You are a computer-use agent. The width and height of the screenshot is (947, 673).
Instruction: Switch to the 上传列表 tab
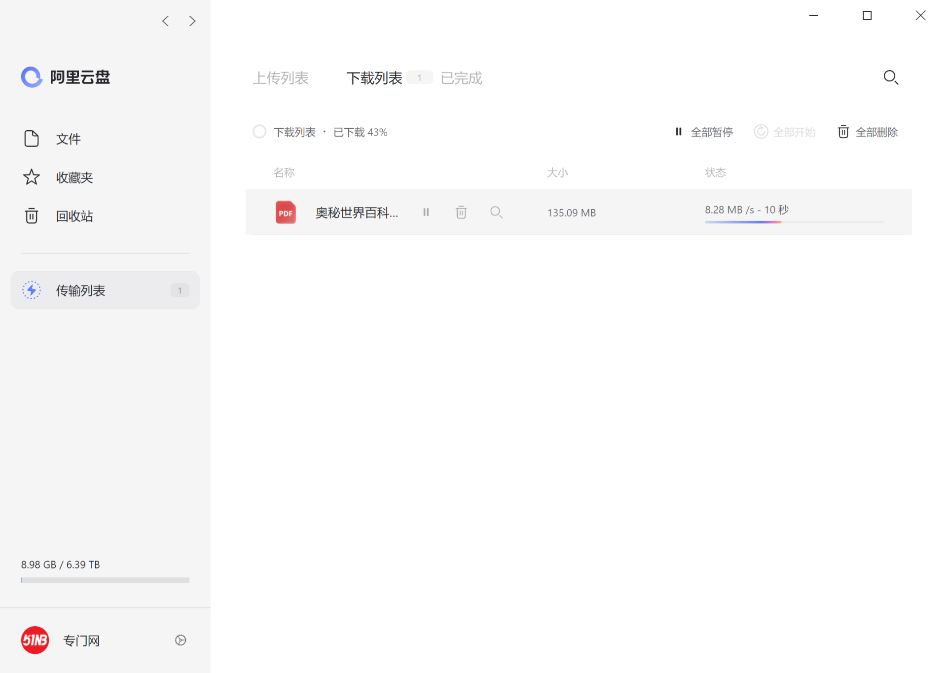[281, 78]
